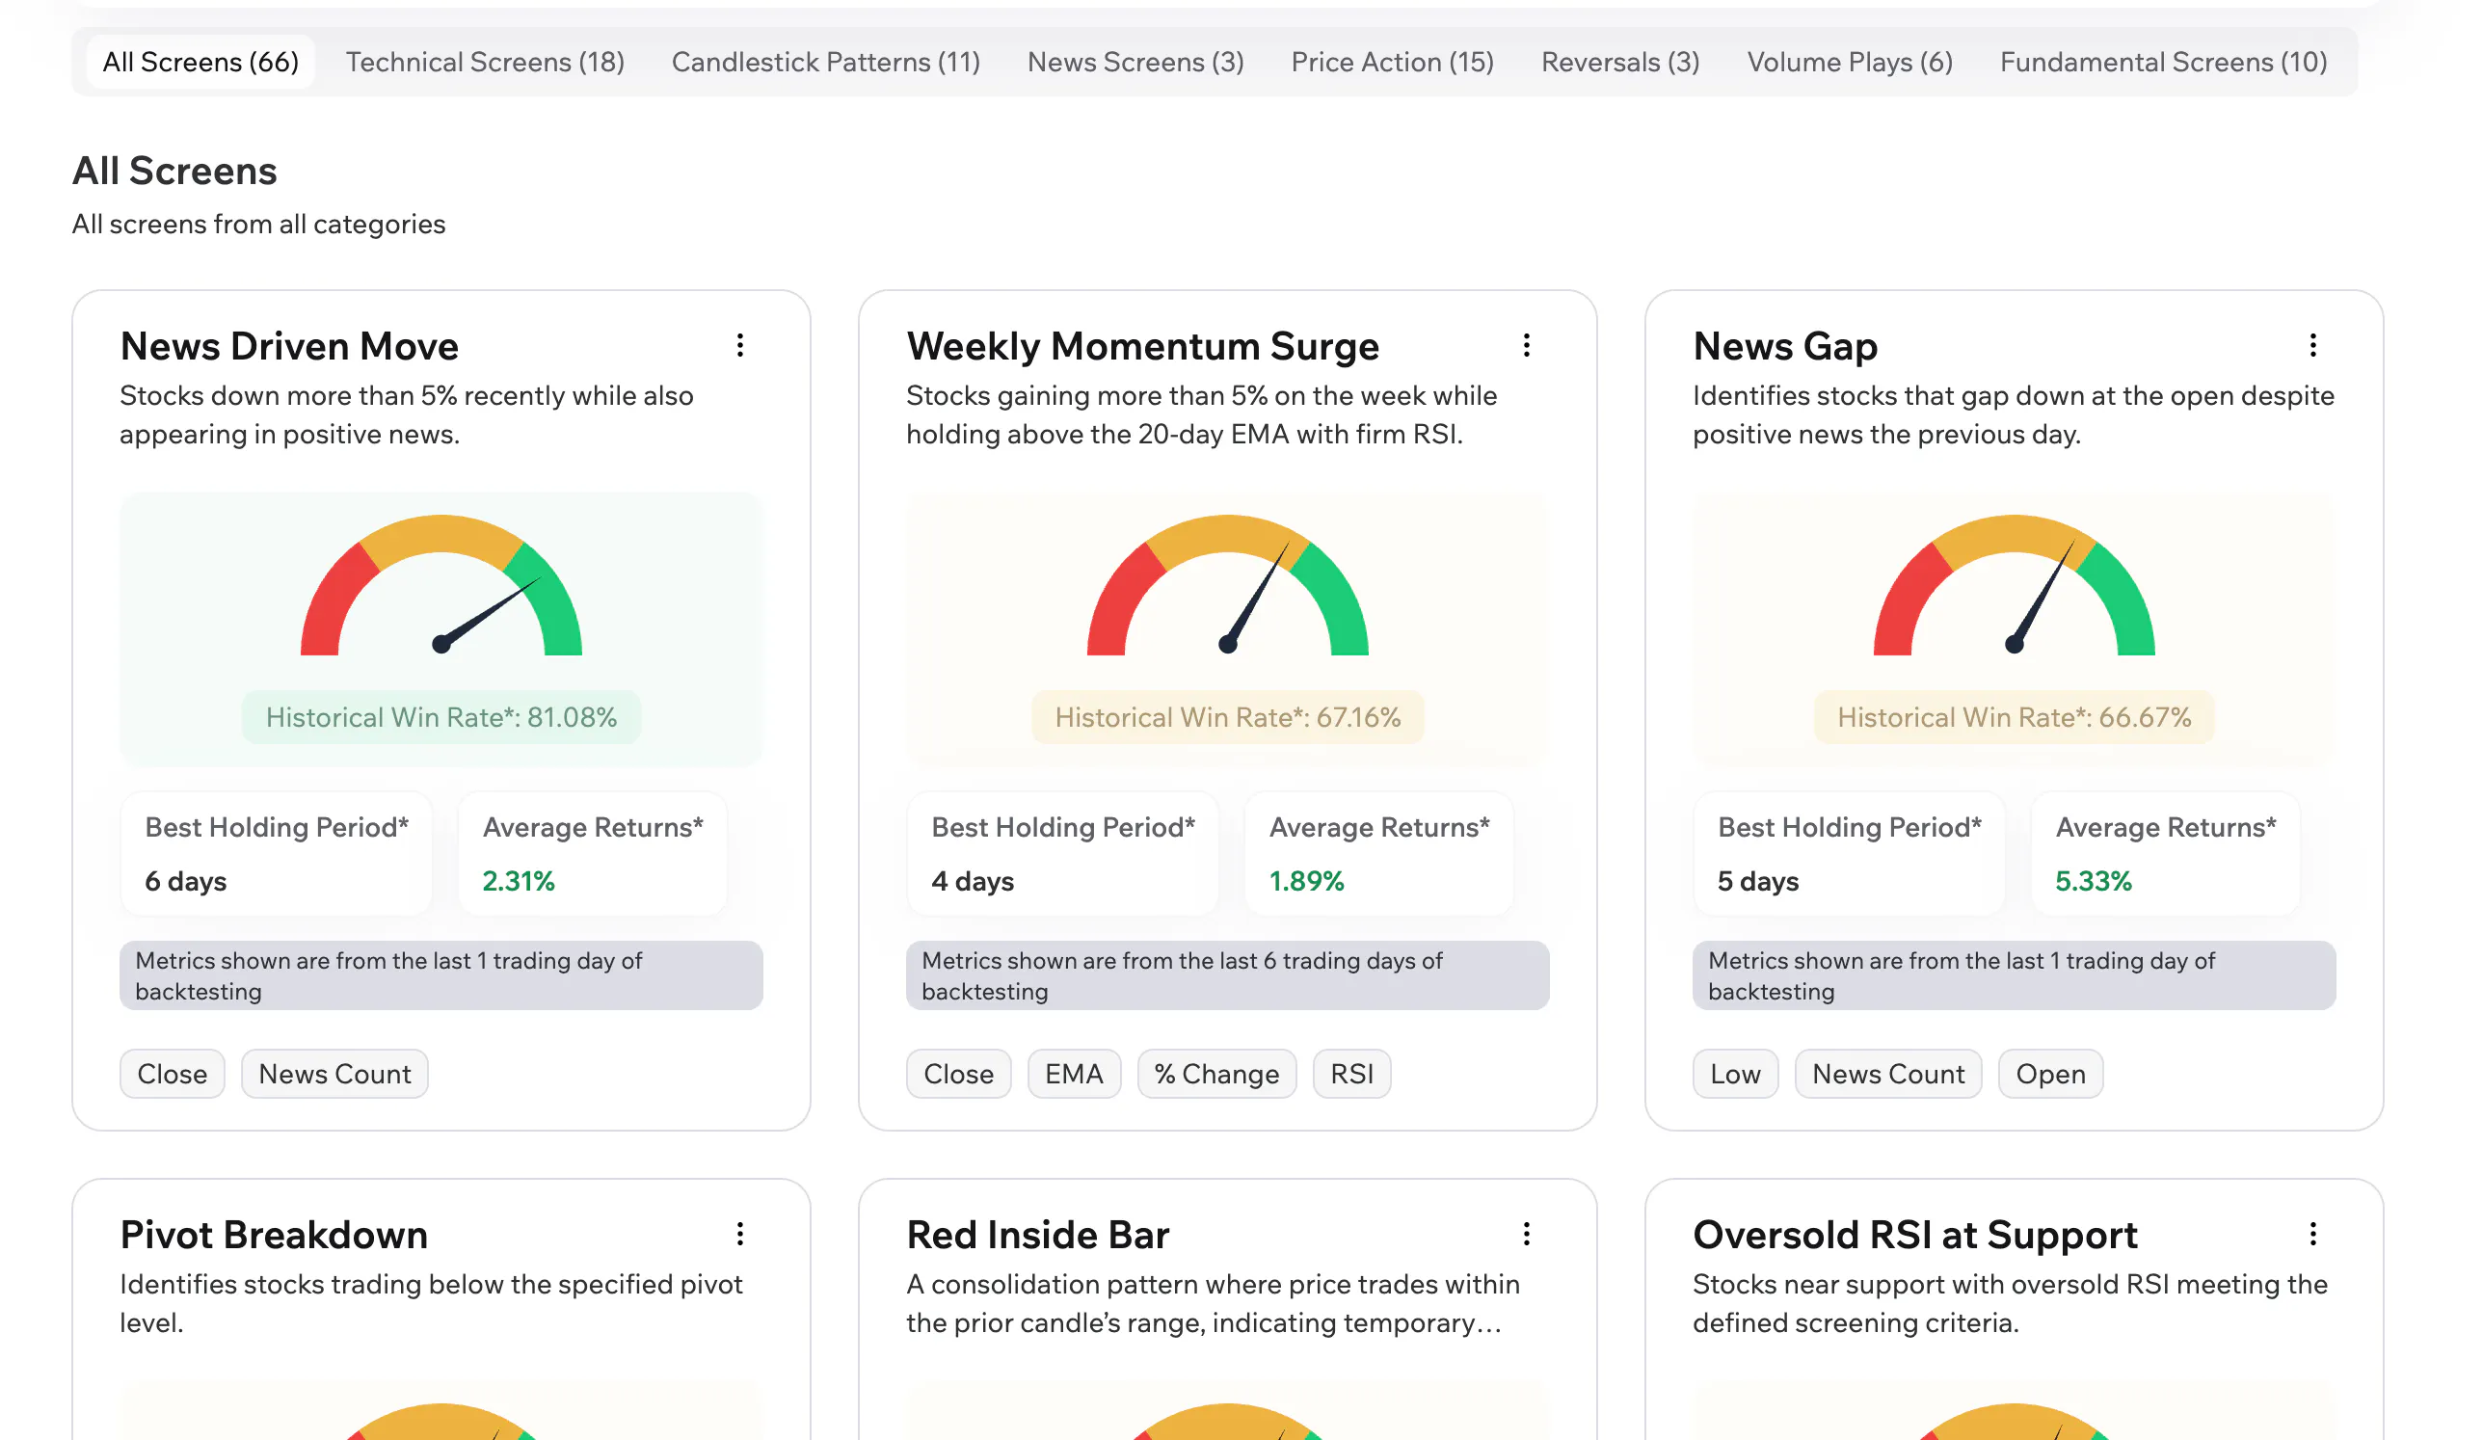Switch to Price Action (15) tab

pyautogui.click(x=1392, y=62)
